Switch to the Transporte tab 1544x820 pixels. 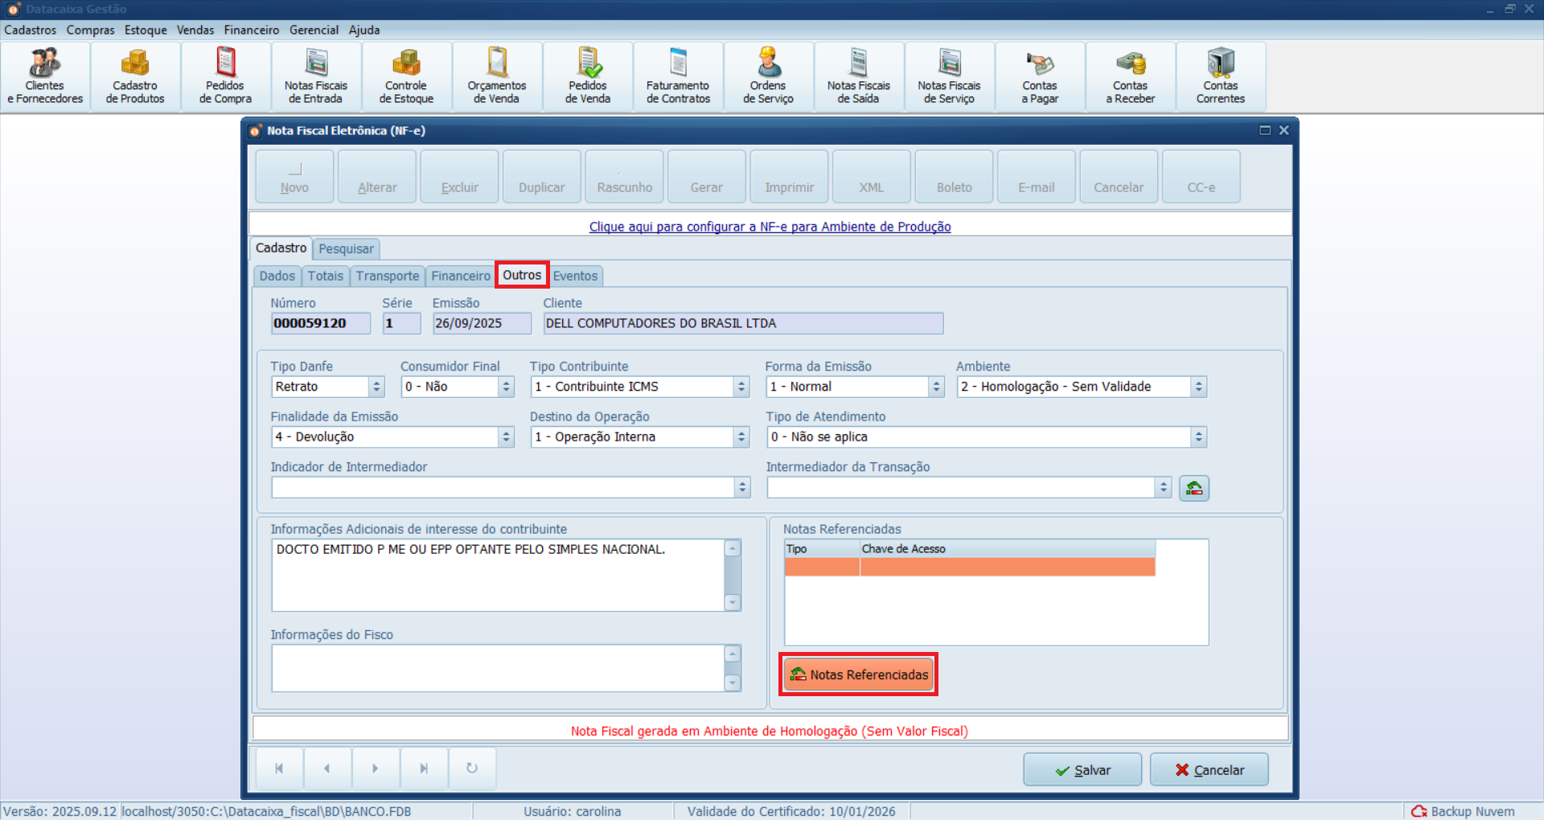(388, 276)
